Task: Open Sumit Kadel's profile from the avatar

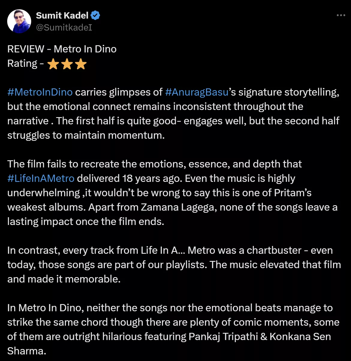Action: coord(19,21)
